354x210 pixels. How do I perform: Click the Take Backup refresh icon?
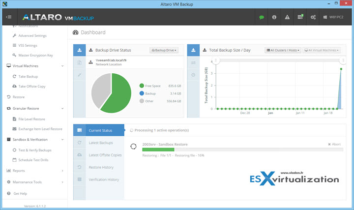[14, 76]
